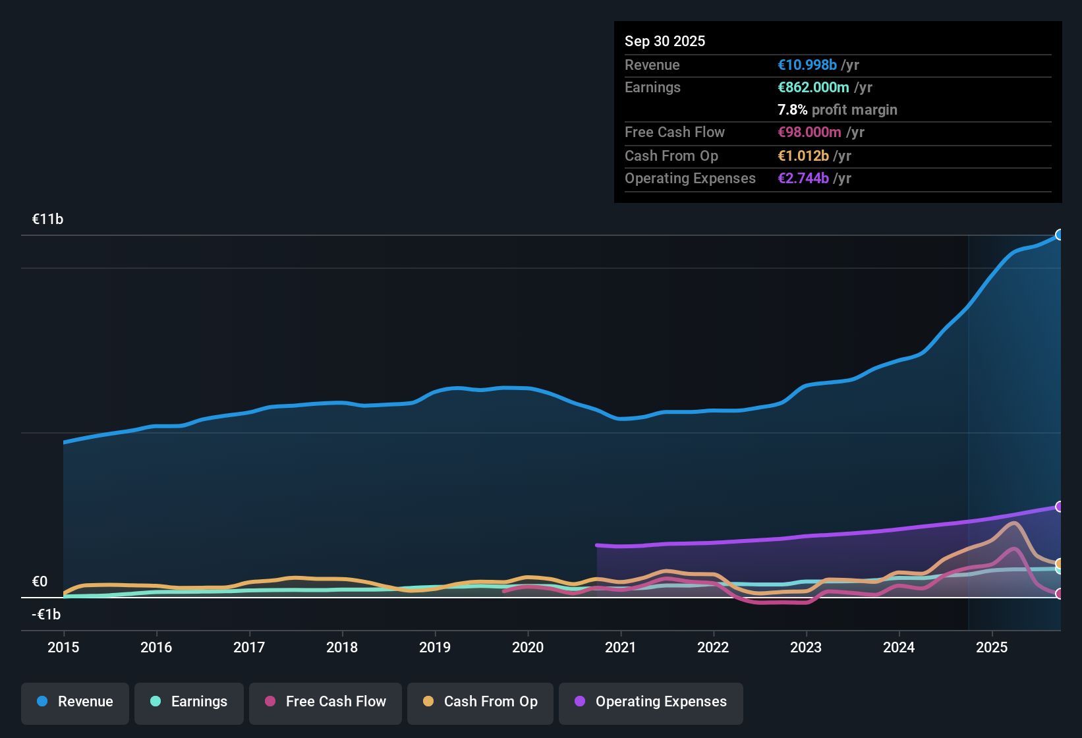
Task: Select the 2015 year label
Action: (x=63, y=648)
